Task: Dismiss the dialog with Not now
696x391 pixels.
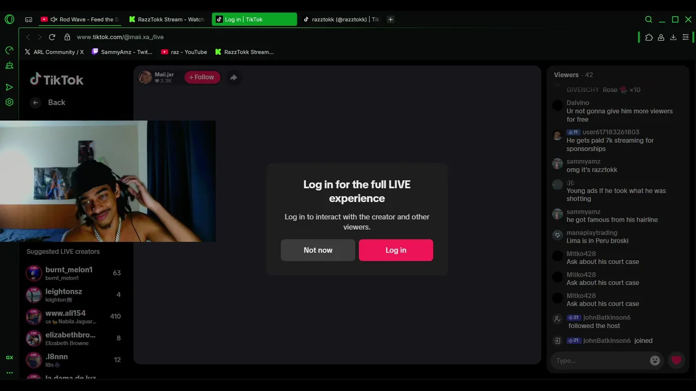Action: click(318, 250)
